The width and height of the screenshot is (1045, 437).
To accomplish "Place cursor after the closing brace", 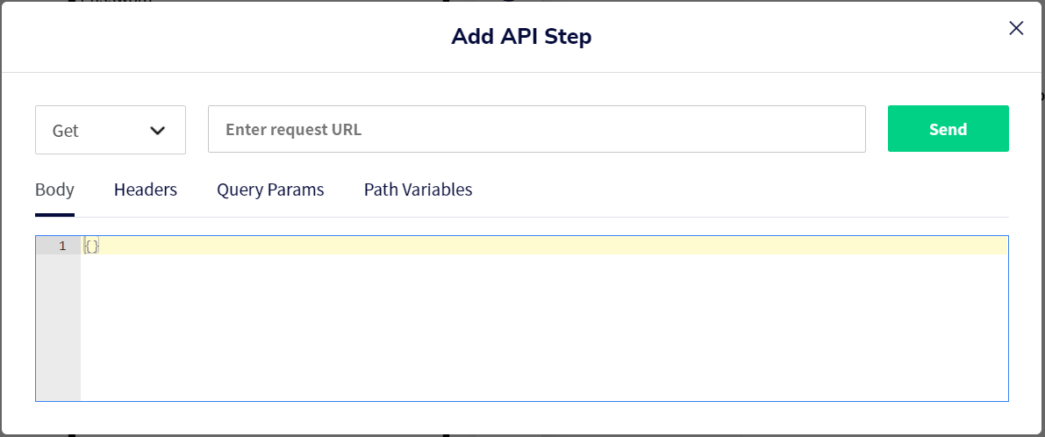I will coord(100,246).
